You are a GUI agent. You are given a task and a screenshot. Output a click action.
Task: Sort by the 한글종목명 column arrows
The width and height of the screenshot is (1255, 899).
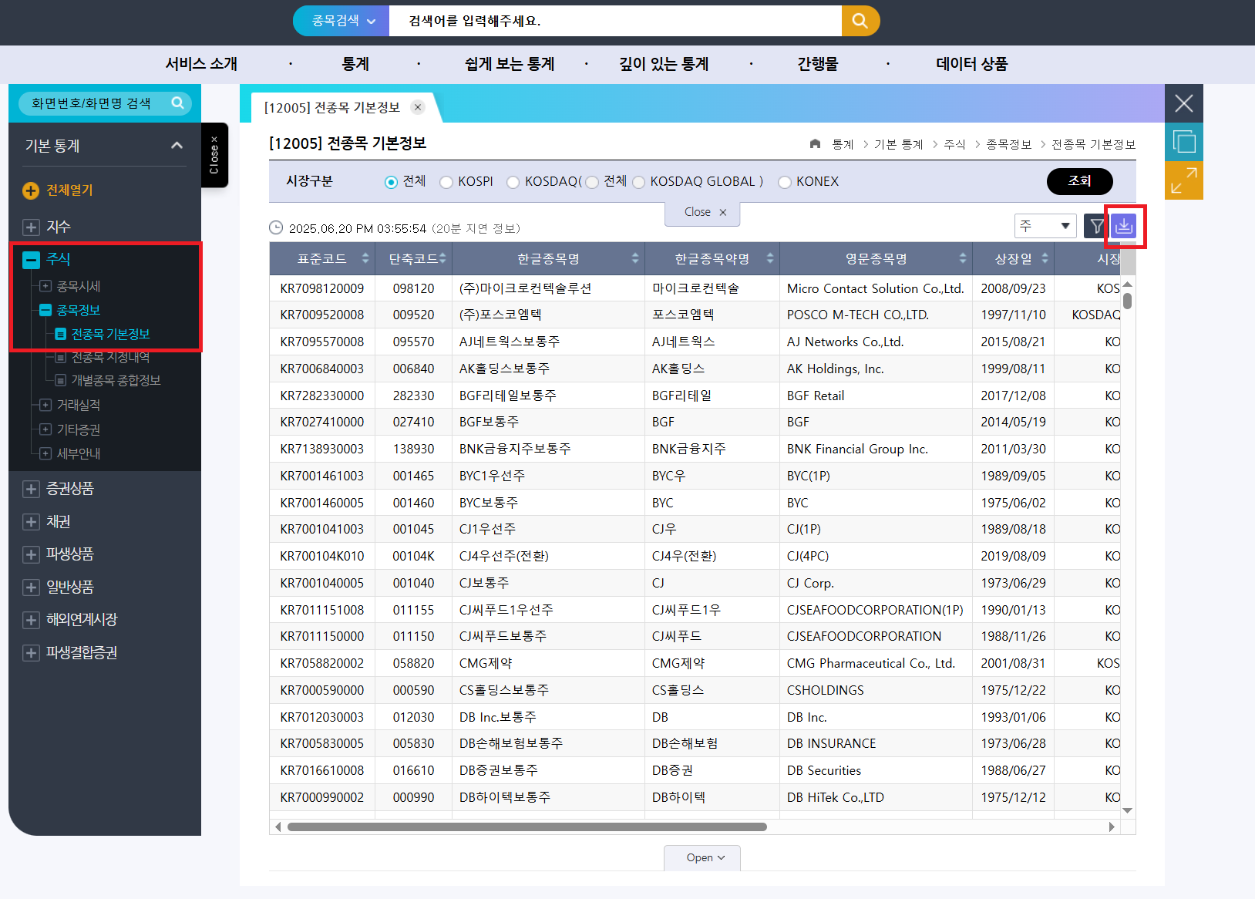click(635, 258)
